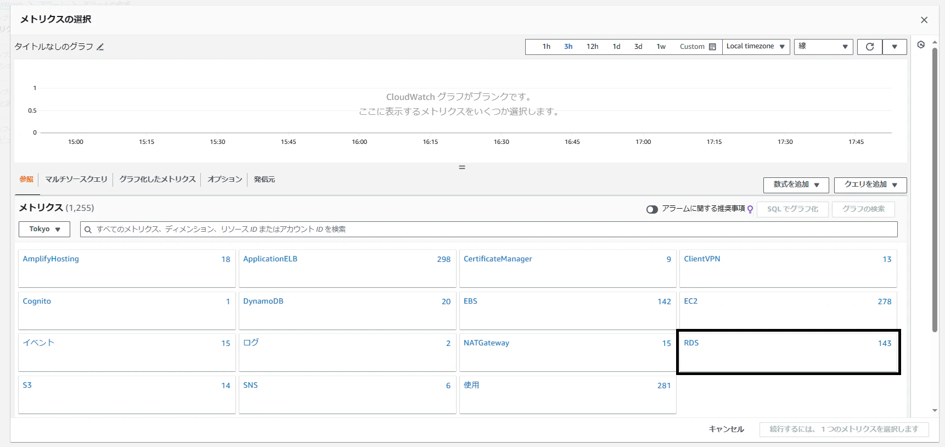Open the イベント metrics namespace
Screen dimensions: 945x447
point(127,353)
